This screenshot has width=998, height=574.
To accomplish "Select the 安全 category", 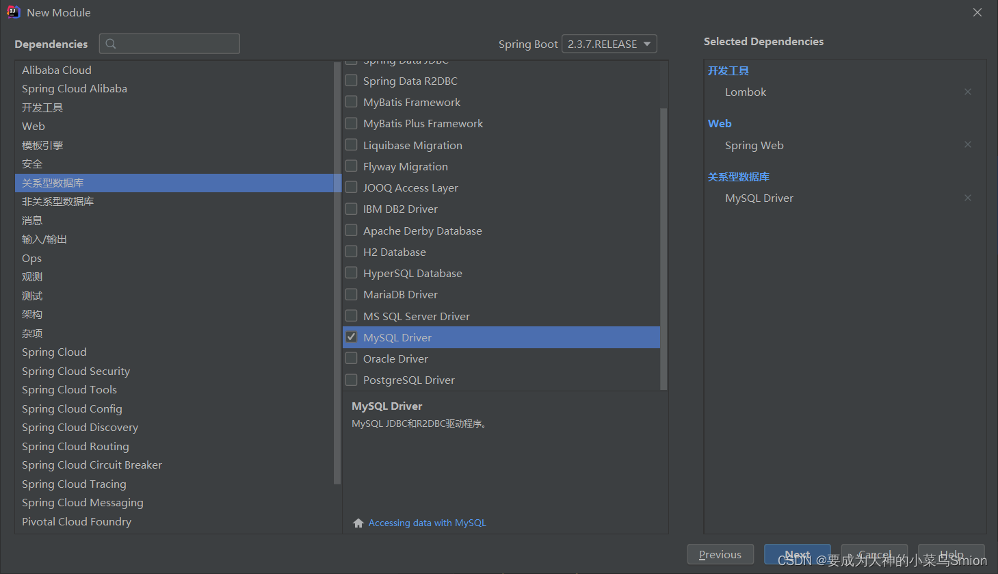I will click(x=174, y=164).
